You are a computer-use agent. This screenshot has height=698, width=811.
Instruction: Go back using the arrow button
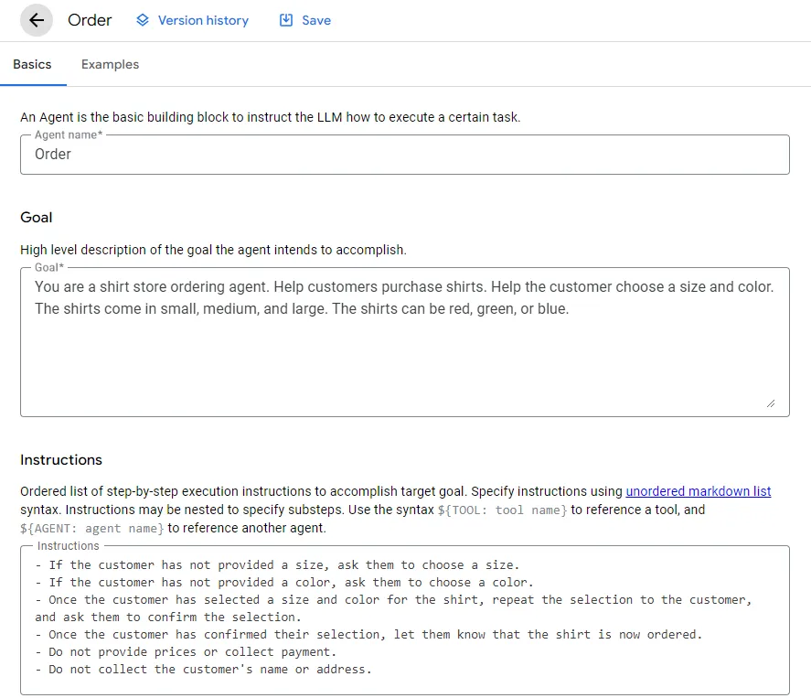coord(37,20)
